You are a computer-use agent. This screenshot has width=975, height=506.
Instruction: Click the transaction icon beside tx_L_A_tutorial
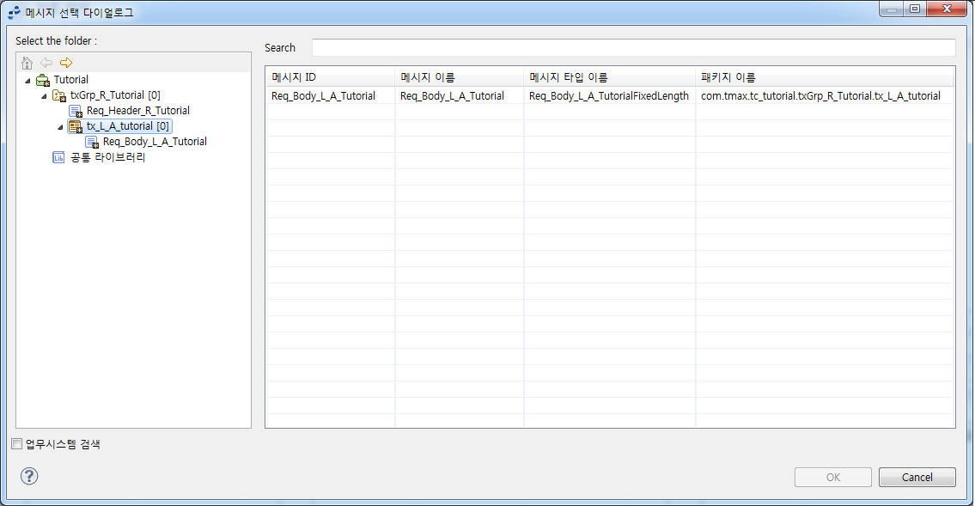pyautogui.click(x=76, y=125)
